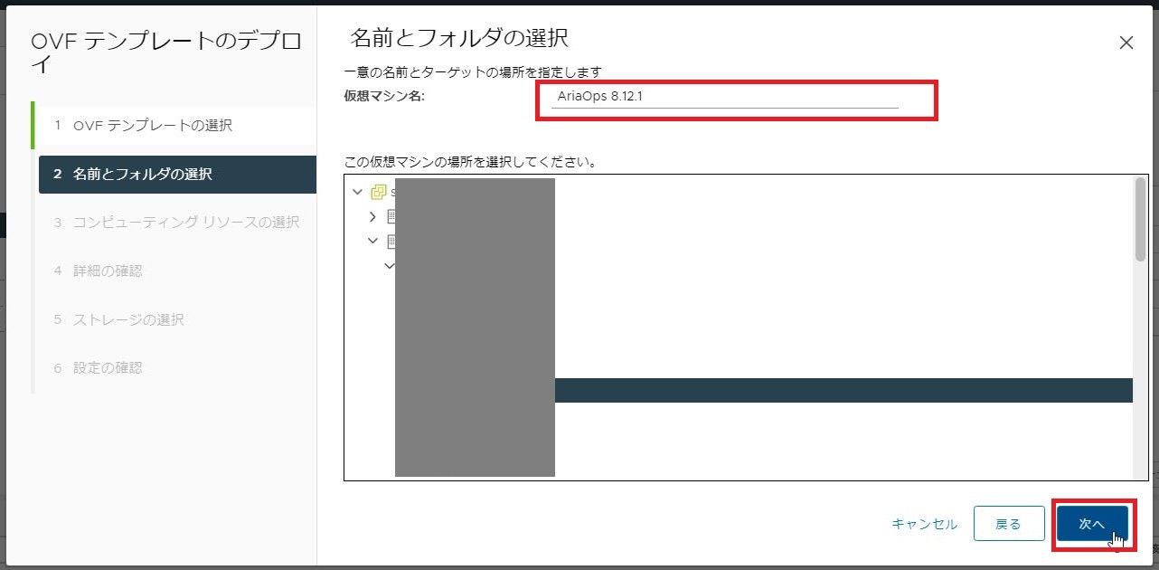Image resolution: width=1159 pixels, height=570 pixels.
Task: Collapse the root vCenter tree node
Action: coord(358,192)
